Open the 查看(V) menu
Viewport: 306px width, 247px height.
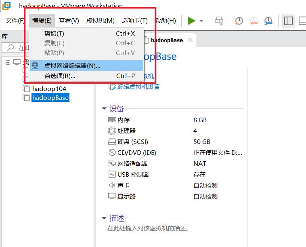pos(69,21)
